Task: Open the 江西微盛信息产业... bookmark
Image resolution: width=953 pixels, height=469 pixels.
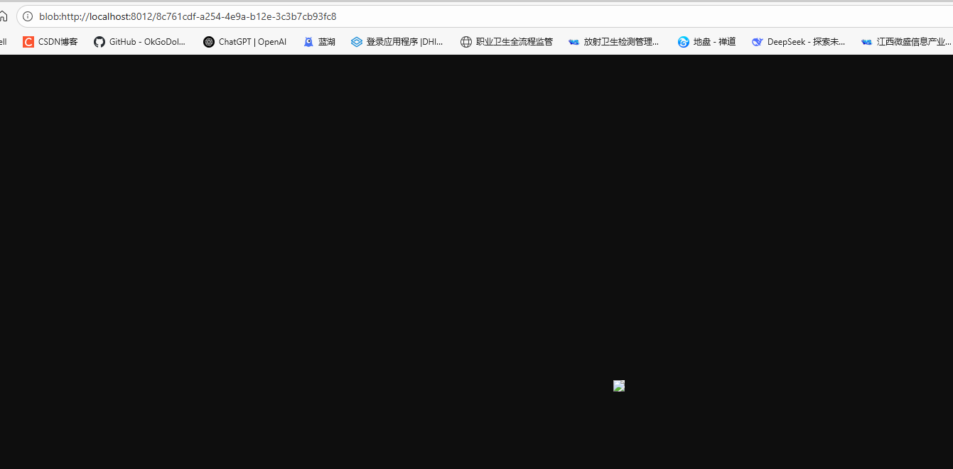Action: pos(906,42)
